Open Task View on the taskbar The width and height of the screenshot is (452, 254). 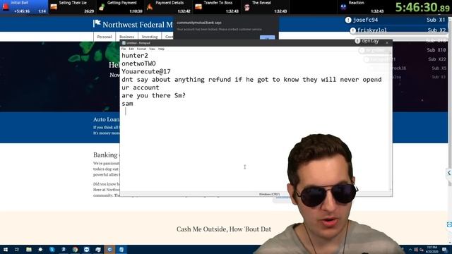[17, 249]
